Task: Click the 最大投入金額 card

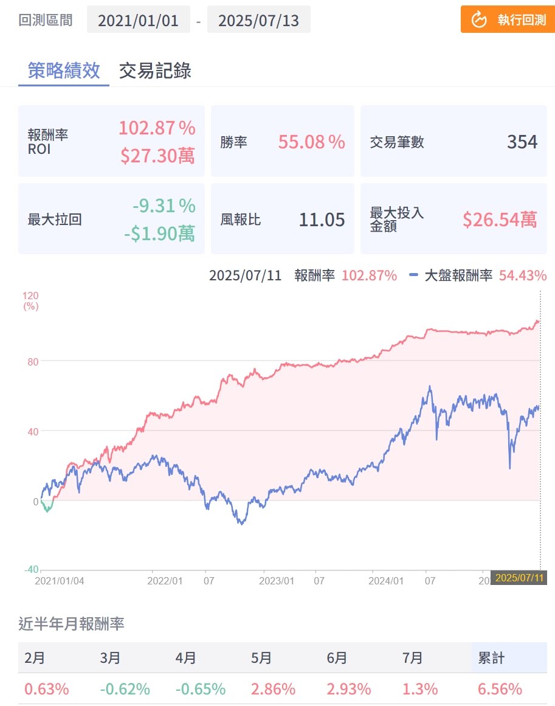Action: pos(453,219)
